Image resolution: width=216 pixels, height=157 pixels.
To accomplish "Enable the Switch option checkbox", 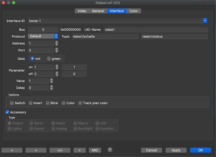I will 12,103.
